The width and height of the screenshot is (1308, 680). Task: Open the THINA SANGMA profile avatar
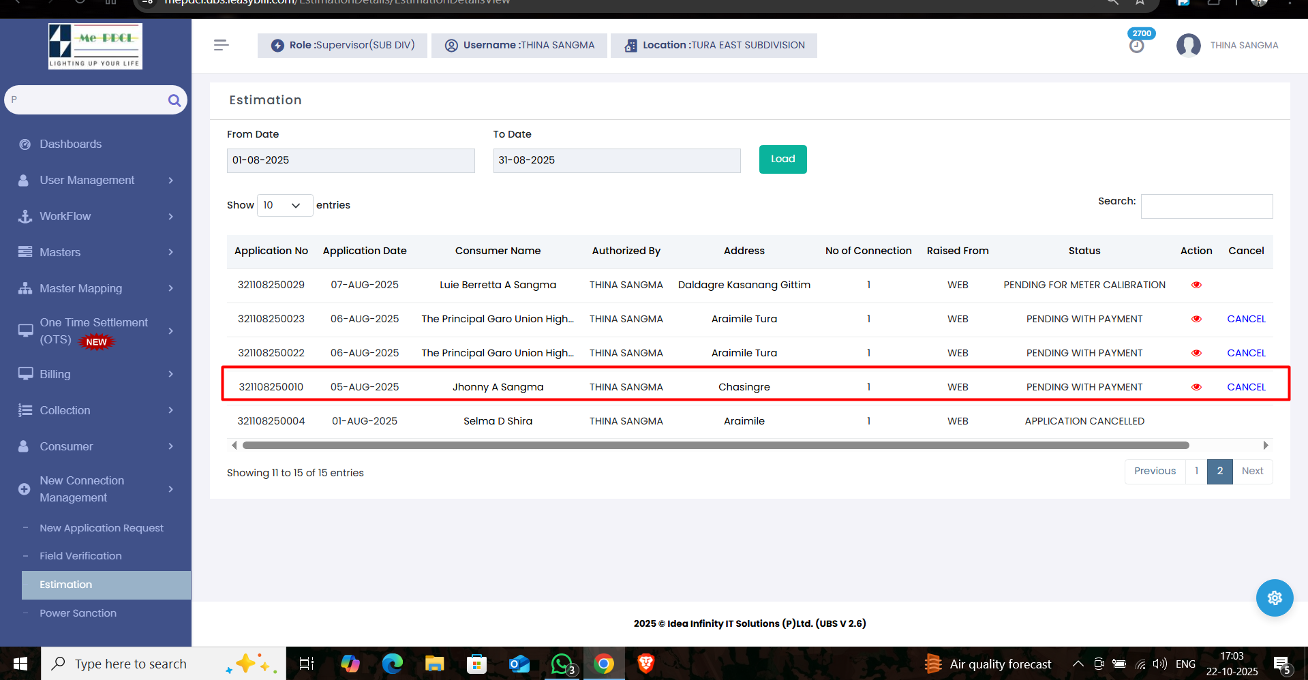tap(1188, 46)
